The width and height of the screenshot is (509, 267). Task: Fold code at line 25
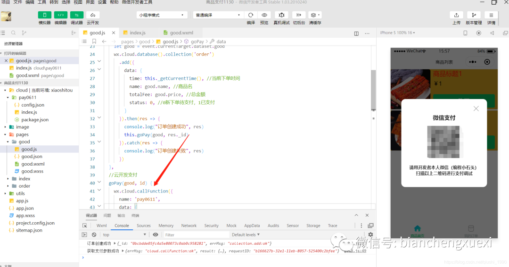click(x=99, y=61)
